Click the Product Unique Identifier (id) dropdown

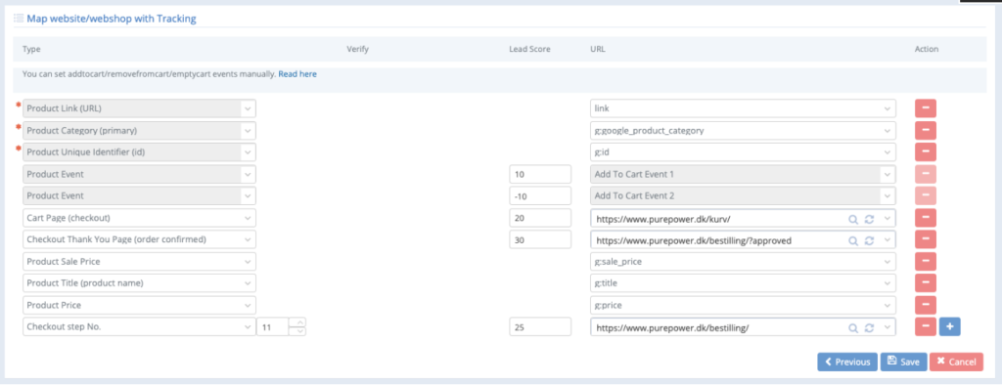tap(139, 152)
